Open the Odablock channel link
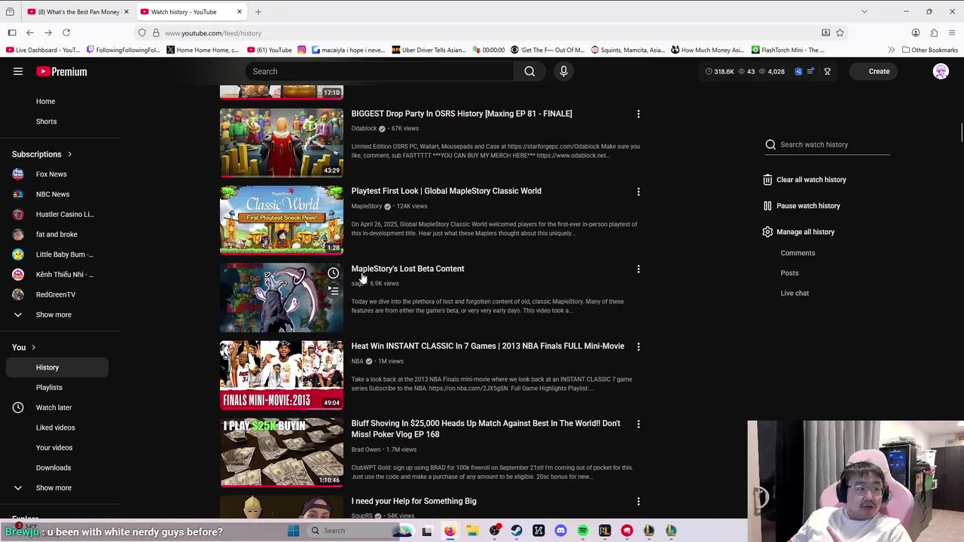This screenshot has height=542, width=964. [364, 129]
